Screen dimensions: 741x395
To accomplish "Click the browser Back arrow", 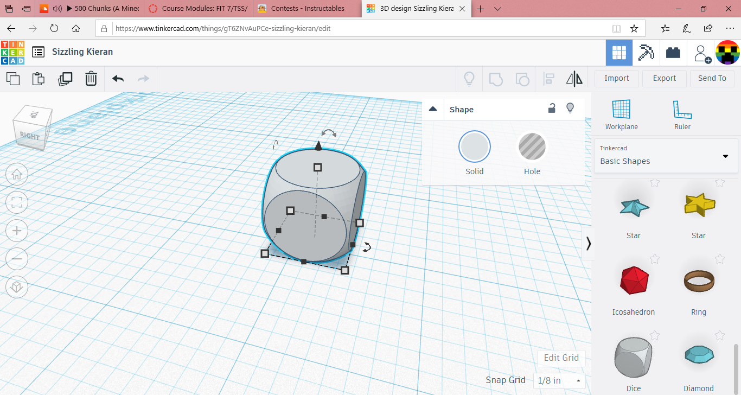I will coord(11,28).
